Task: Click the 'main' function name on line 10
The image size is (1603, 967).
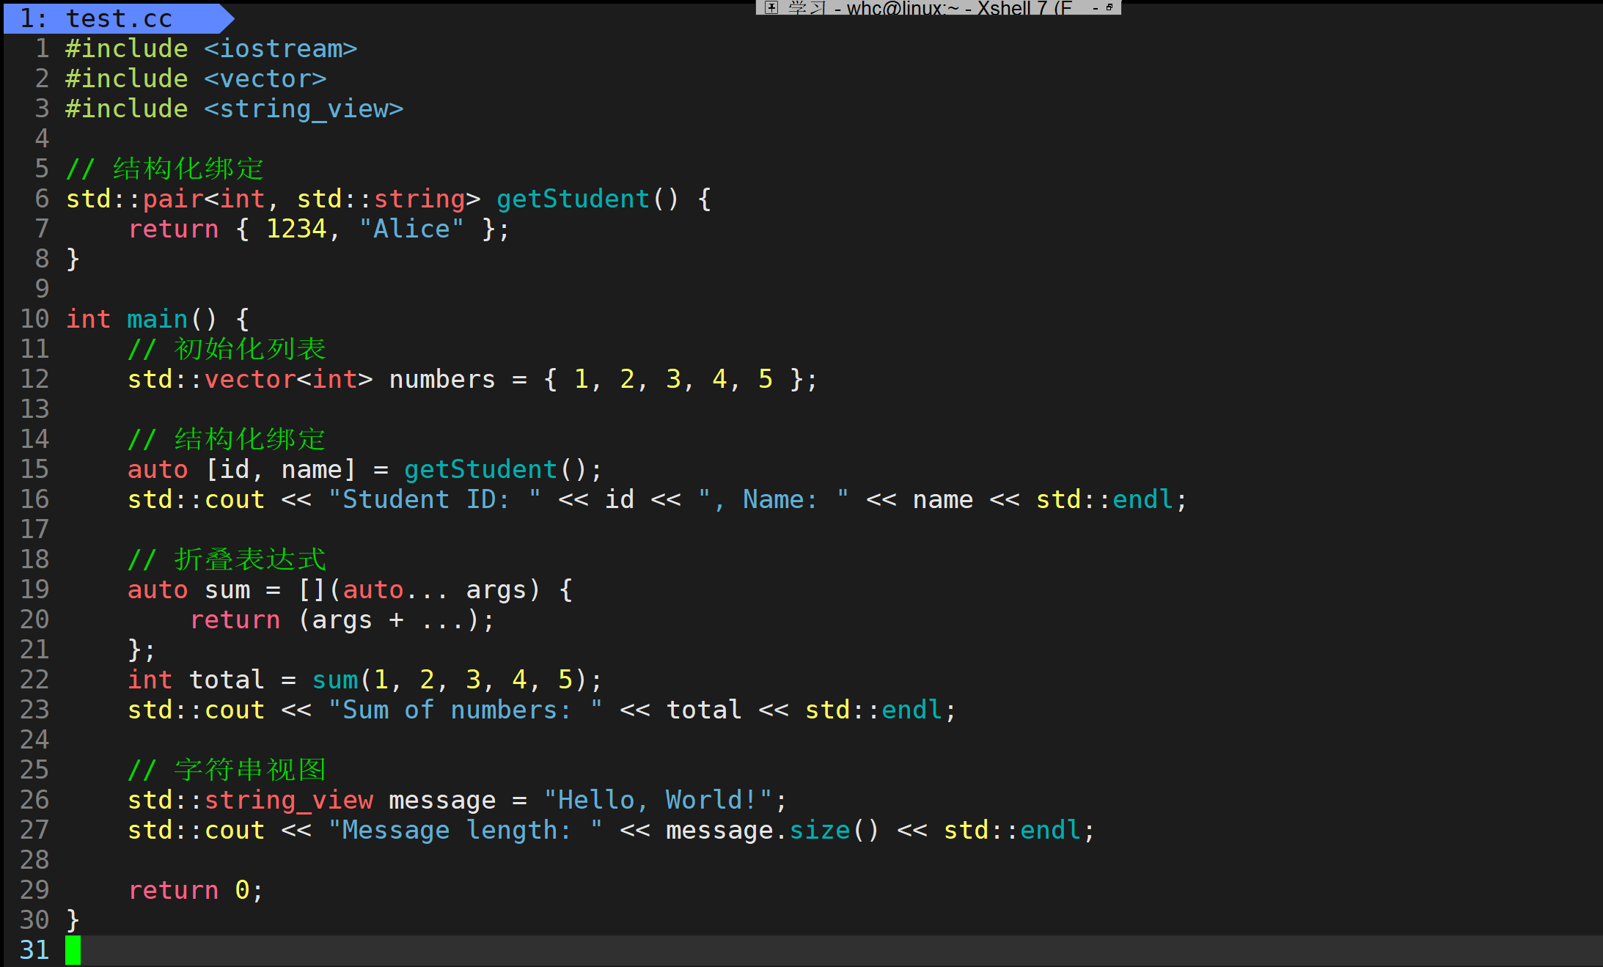Action: (x=158, y=319)
